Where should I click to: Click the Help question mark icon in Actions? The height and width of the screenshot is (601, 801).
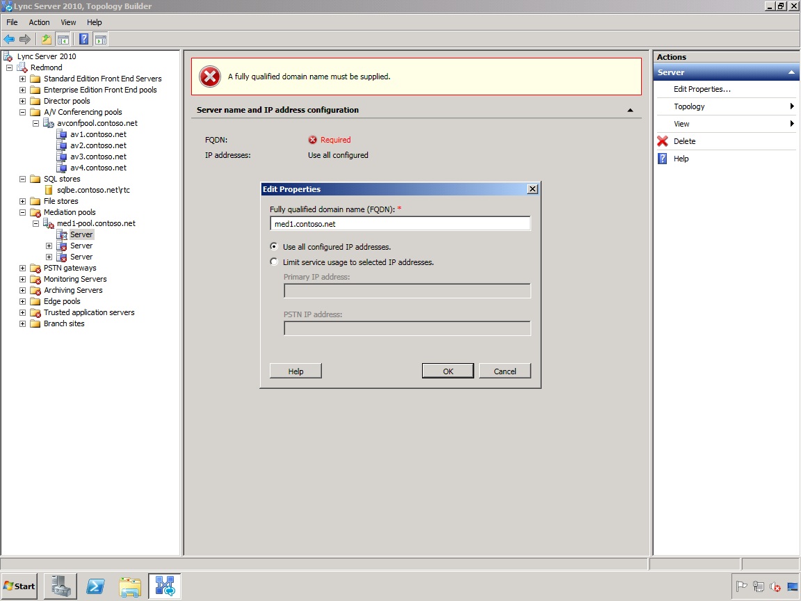(663, 159)
